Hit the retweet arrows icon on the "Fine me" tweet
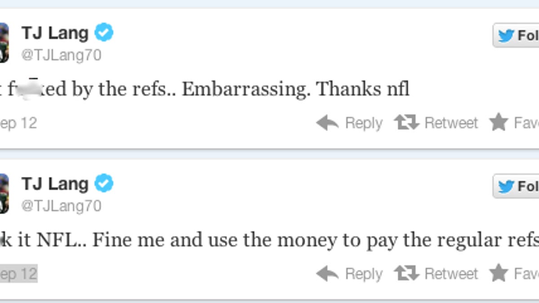Viewport: 539px width, 303px height. coord(406,273)
